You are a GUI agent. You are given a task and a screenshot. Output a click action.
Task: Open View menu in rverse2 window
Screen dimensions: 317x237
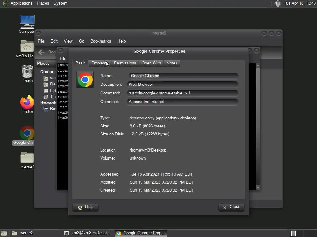tap(68, 41)
